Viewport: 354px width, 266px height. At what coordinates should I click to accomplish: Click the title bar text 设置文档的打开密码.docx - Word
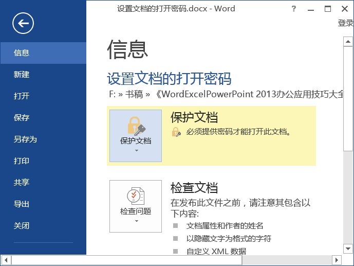(x=176, y=9)
